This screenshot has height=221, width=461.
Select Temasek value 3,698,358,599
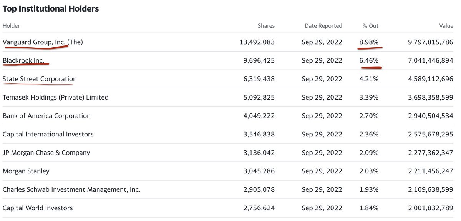[431, 97]
